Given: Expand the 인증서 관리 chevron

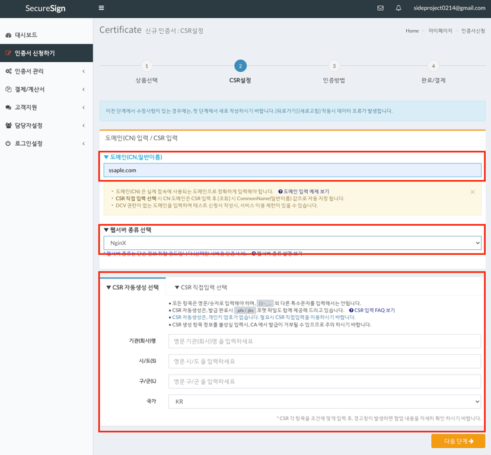Looking at the screenshot, I should pos(84,71).
